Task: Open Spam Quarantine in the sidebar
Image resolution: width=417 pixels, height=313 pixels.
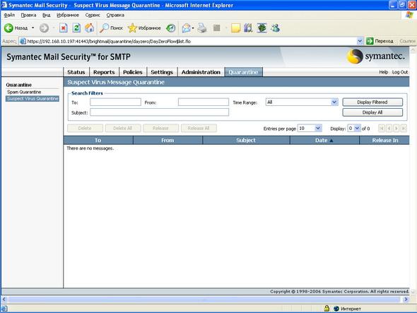Action: pos(24,92)
